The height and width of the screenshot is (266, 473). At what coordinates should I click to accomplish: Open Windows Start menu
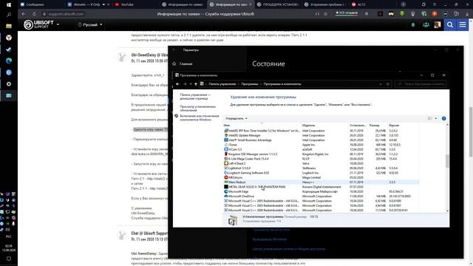pyautogui.click(x=9, y=5)
